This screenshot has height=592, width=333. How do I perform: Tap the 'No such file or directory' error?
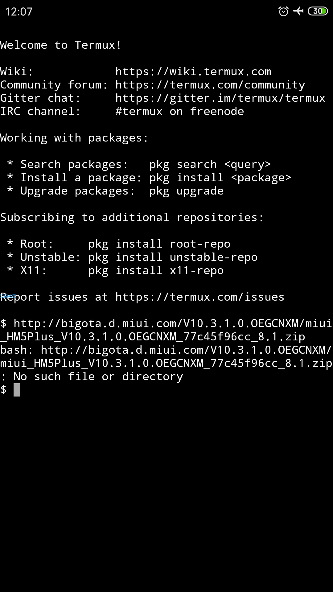click(x=98, y=376)
